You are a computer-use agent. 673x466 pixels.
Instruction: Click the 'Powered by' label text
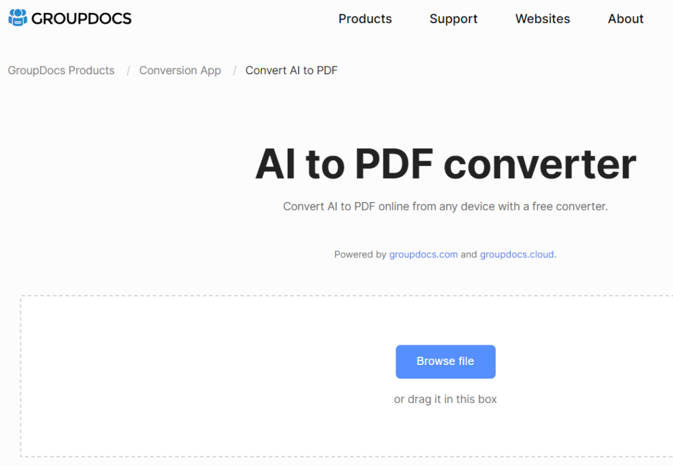[361, 254]
